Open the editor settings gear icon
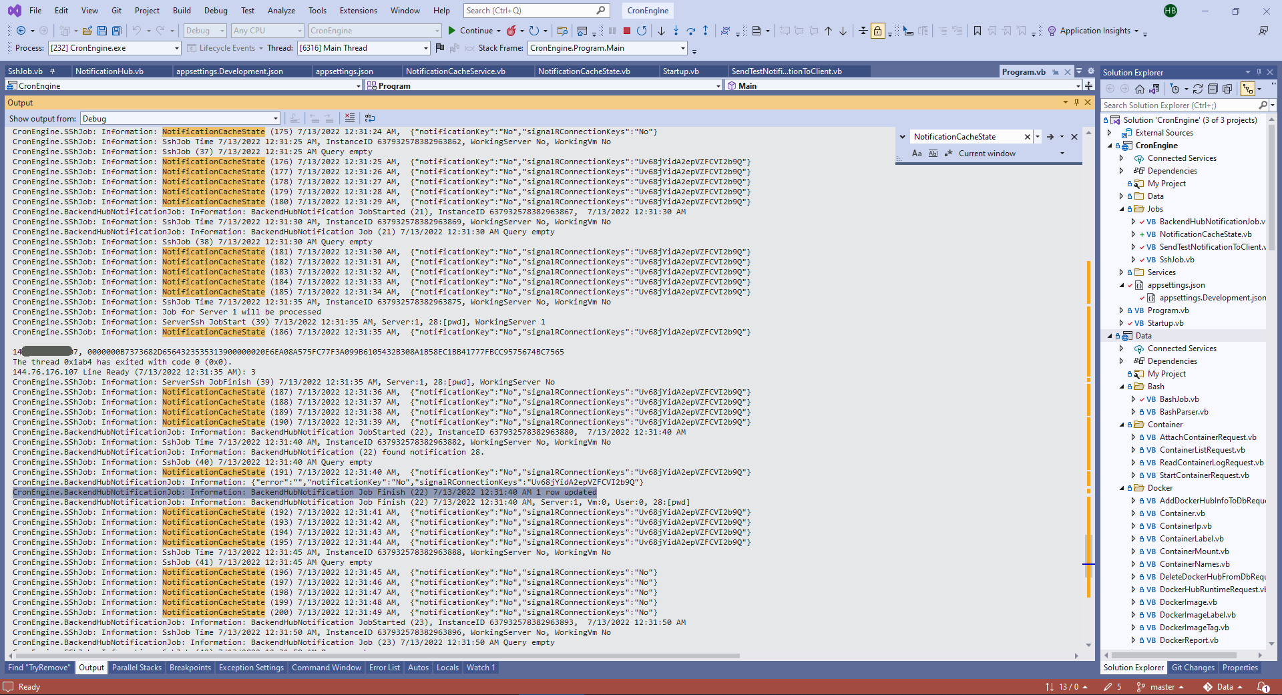The width and height of the screenshot is (1282, 695). click(1091, 71)
